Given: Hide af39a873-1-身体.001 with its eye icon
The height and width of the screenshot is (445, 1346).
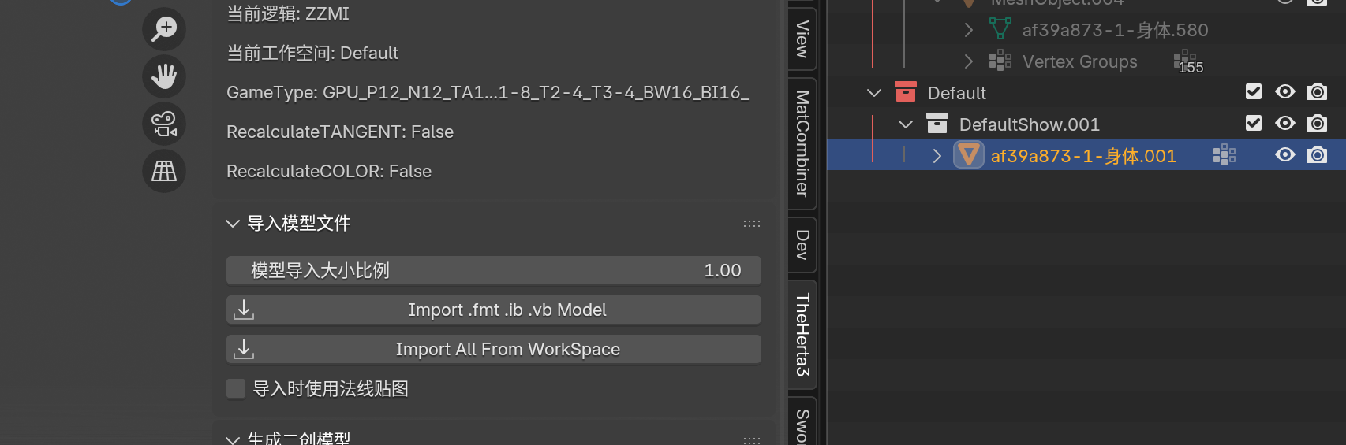Looking at the screenshot, I should (x=1285, y=155).
